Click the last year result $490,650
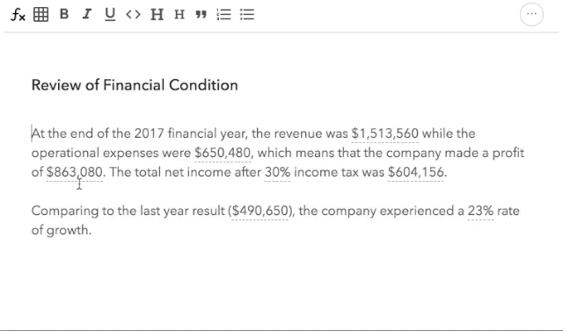Viewport: 563px width, 331px height. click(x=260, y=211)
